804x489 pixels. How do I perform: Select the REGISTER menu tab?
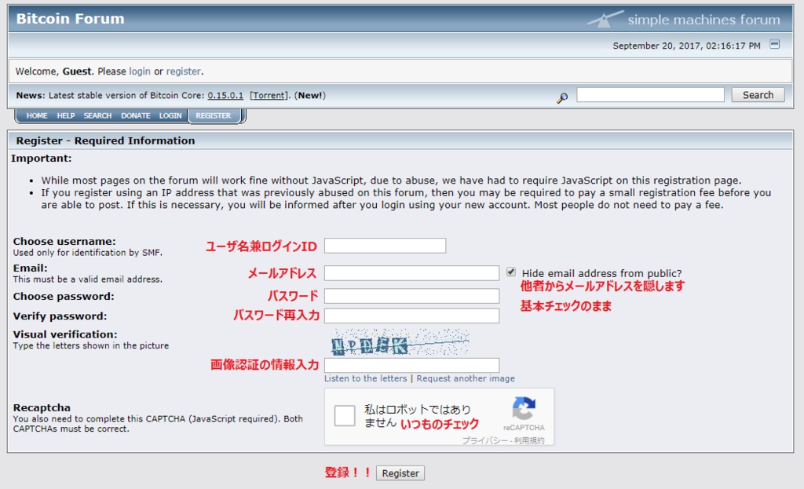(214, 116)
